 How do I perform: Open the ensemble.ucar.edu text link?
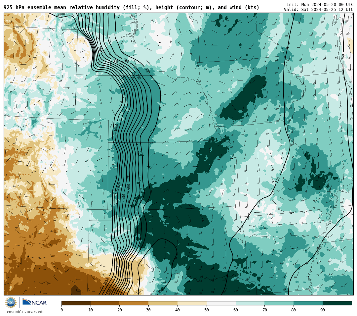(x=26, y=312)
